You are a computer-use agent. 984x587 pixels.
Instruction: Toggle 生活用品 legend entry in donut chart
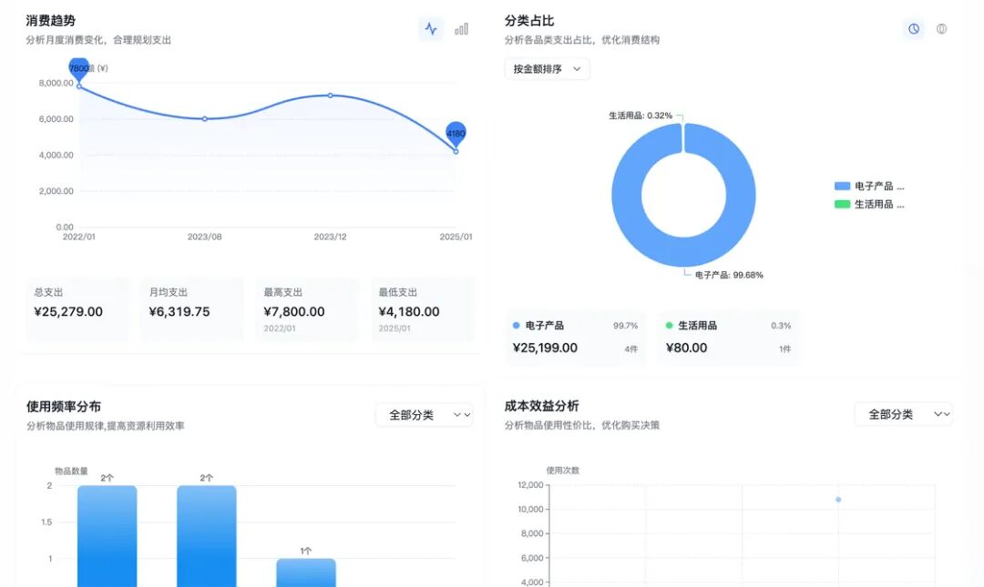869,205
